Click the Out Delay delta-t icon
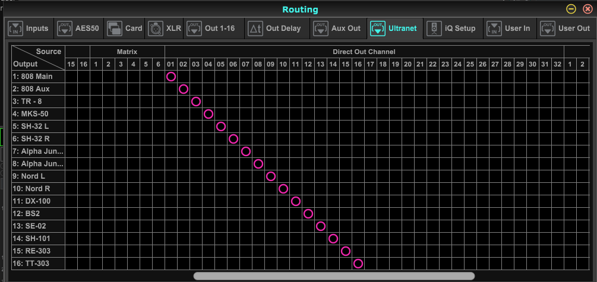Image resolution: width=597 pixels, height=282 pixels. (x=255, y=28)
